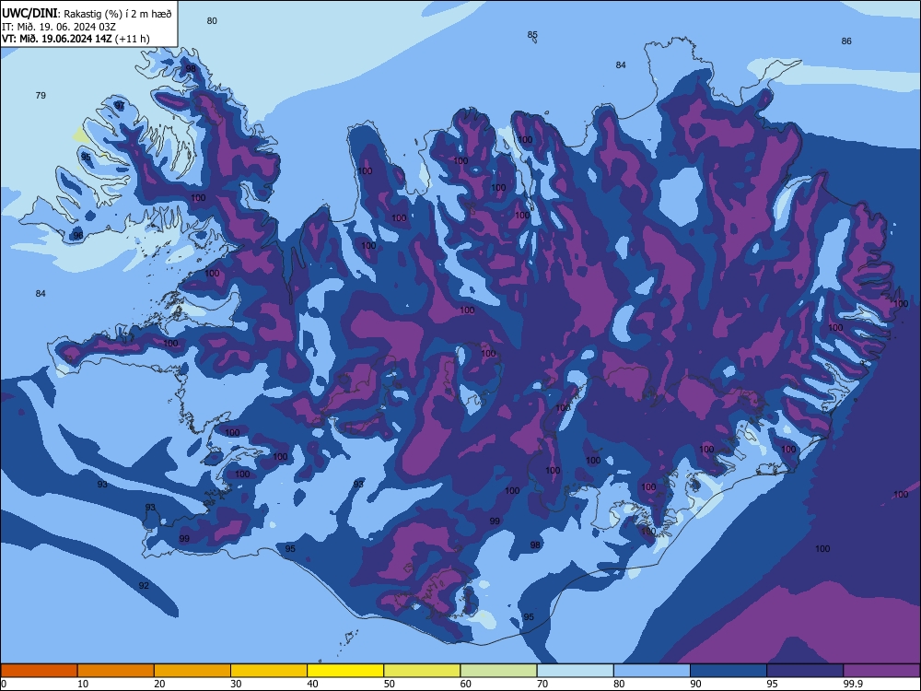Image resolution: width=921 pixels, height=691 pixels.
Task: Click the legend tick label 10
Action: pyautogui.click(x=83, y=684)
